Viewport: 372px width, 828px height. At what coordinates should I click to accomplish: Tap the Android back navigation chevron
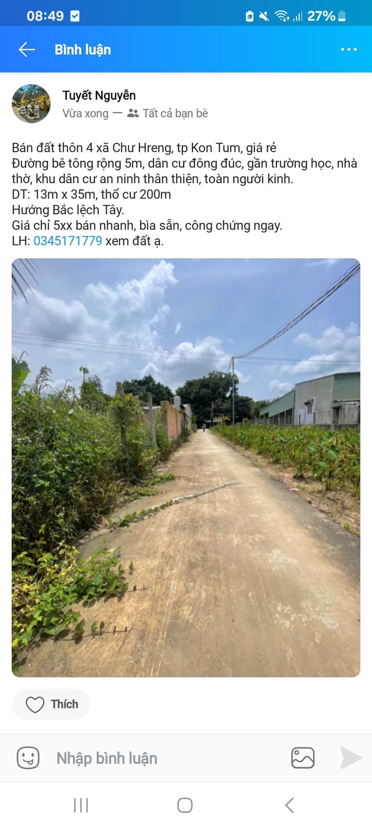[290, 805]
